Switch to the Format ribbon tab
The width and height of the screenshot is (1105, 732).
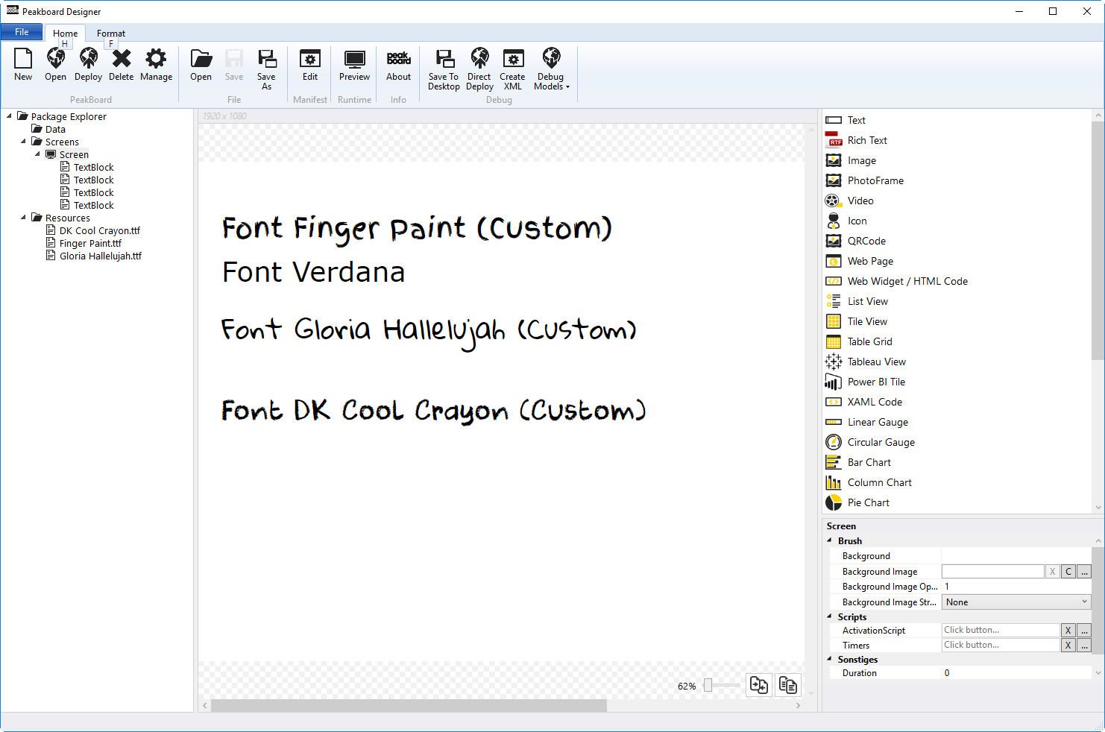click(x=111, y=34)
